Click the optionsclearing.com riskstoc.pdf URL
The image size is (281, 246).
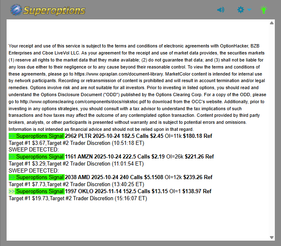pyautogui.click(x=94, y=102)
